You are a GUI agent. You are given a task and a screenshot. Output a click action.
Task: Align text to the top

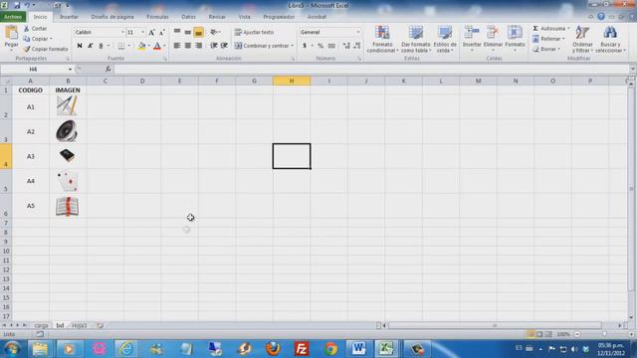point(177,32)
